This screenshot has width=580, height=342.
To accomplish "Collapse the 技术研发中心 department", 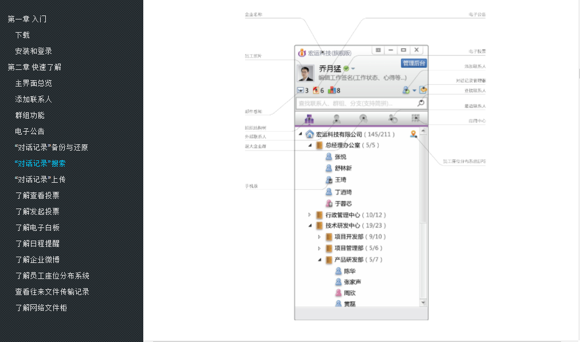I will 310,226.
